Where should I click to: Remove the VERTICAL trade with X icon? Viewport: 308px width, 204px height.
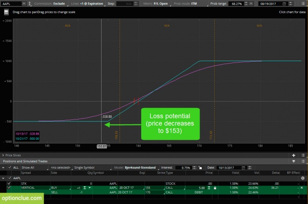coord(302,188)
